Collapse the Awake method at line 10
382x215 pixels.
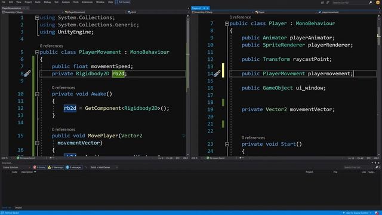click(37, 94)
